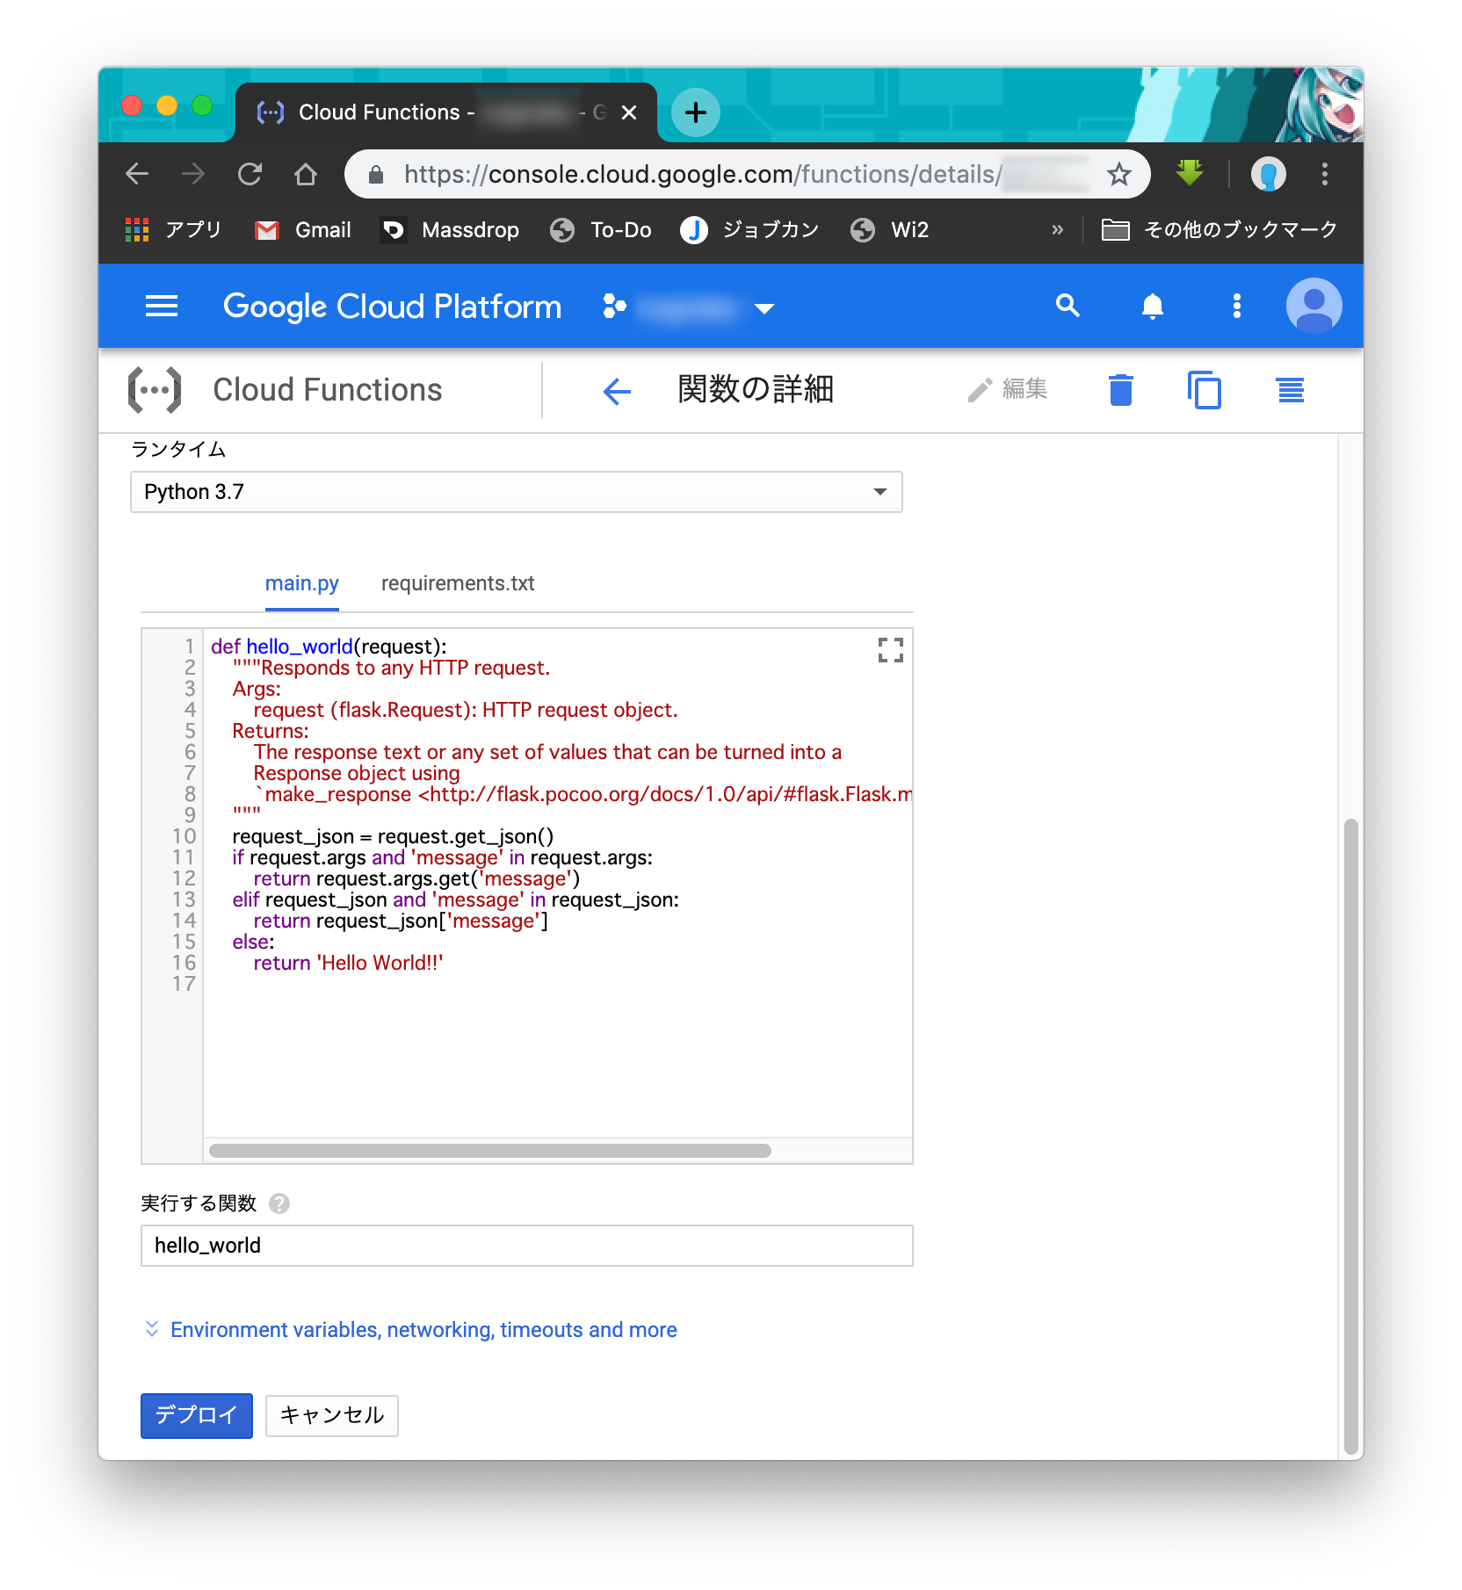1462x1590 pixels.
Task: Copy the function with the copy icon
Action: tap(1205, 390)
